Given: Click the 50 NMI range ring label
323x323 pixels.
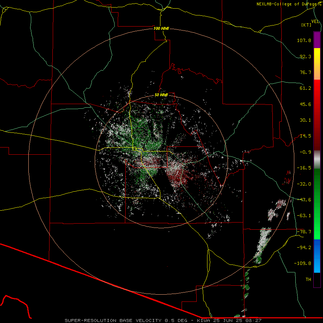Looking at the screenshot, I should 161,95.
